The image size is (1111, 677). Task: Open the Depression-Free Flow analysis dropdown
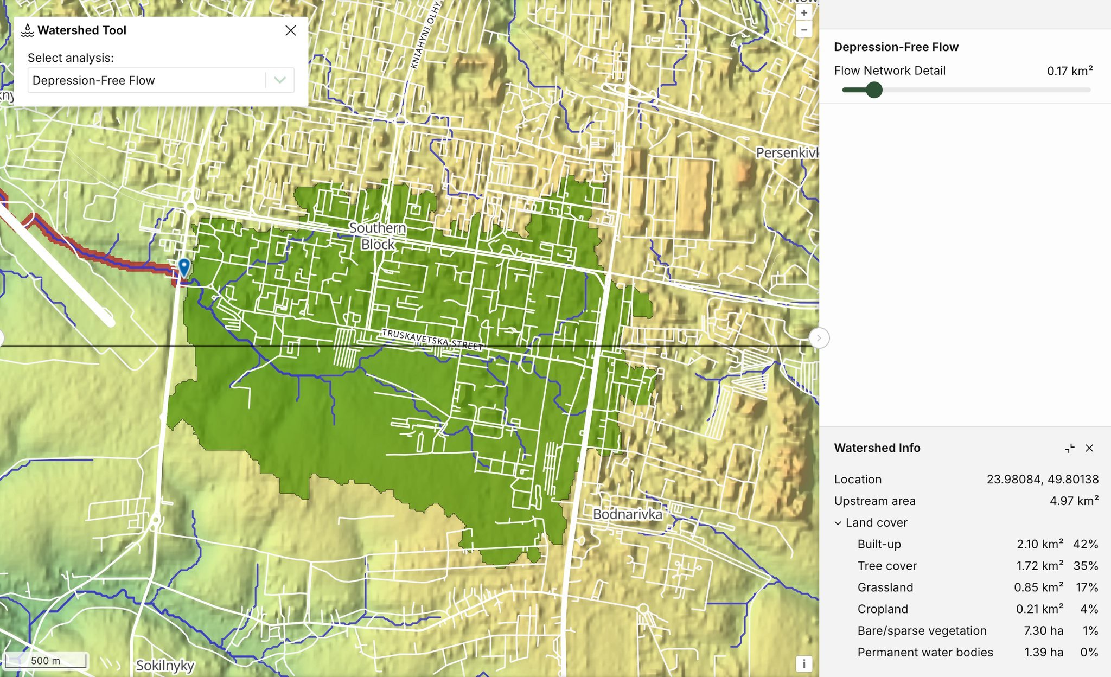(146, 80)
